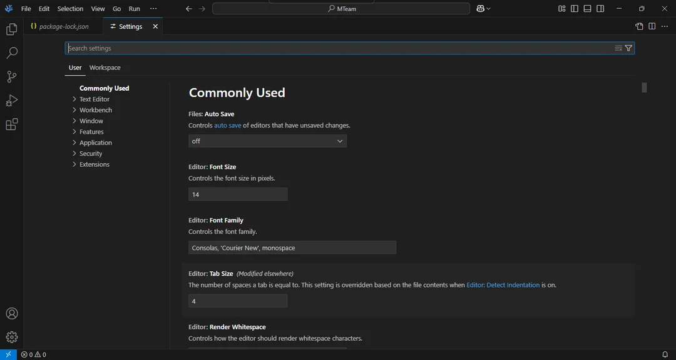Open the Source Control view
The image size is (676, 360).
pyautogui.click(x=12, y=77)
